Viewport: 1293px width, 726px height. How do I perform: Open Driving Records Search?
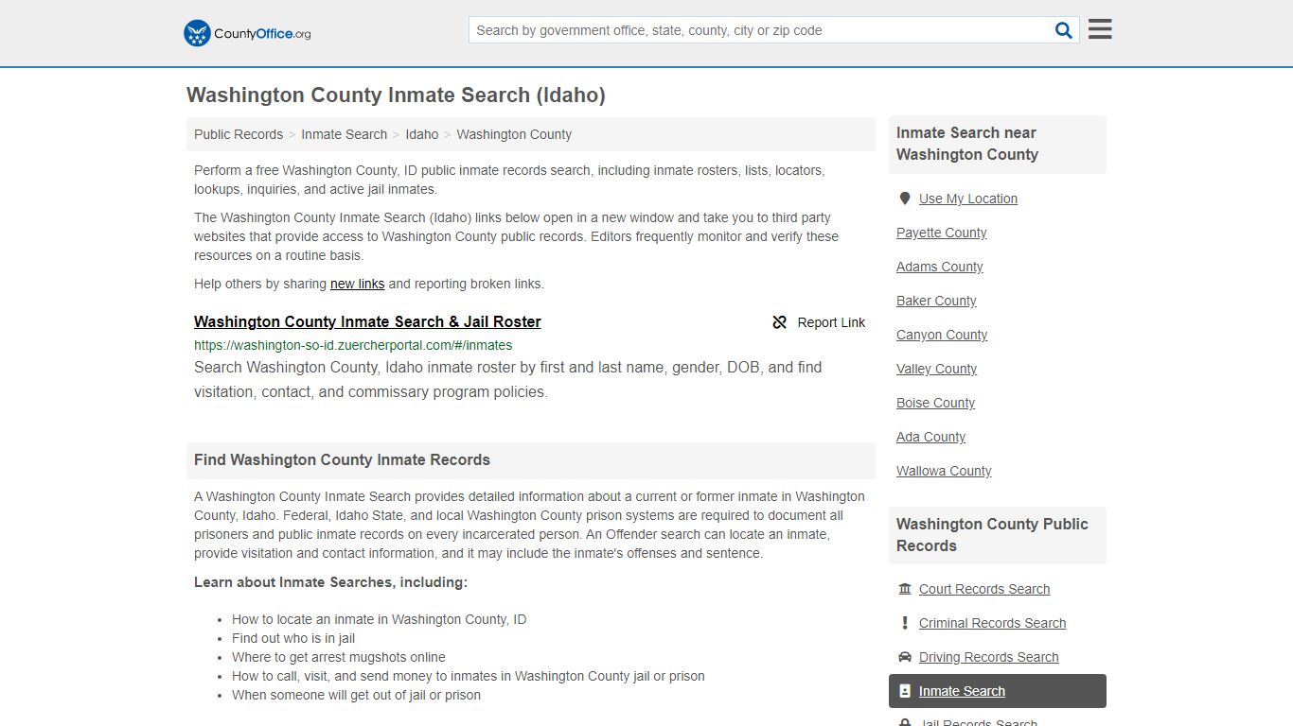point(988,657)
